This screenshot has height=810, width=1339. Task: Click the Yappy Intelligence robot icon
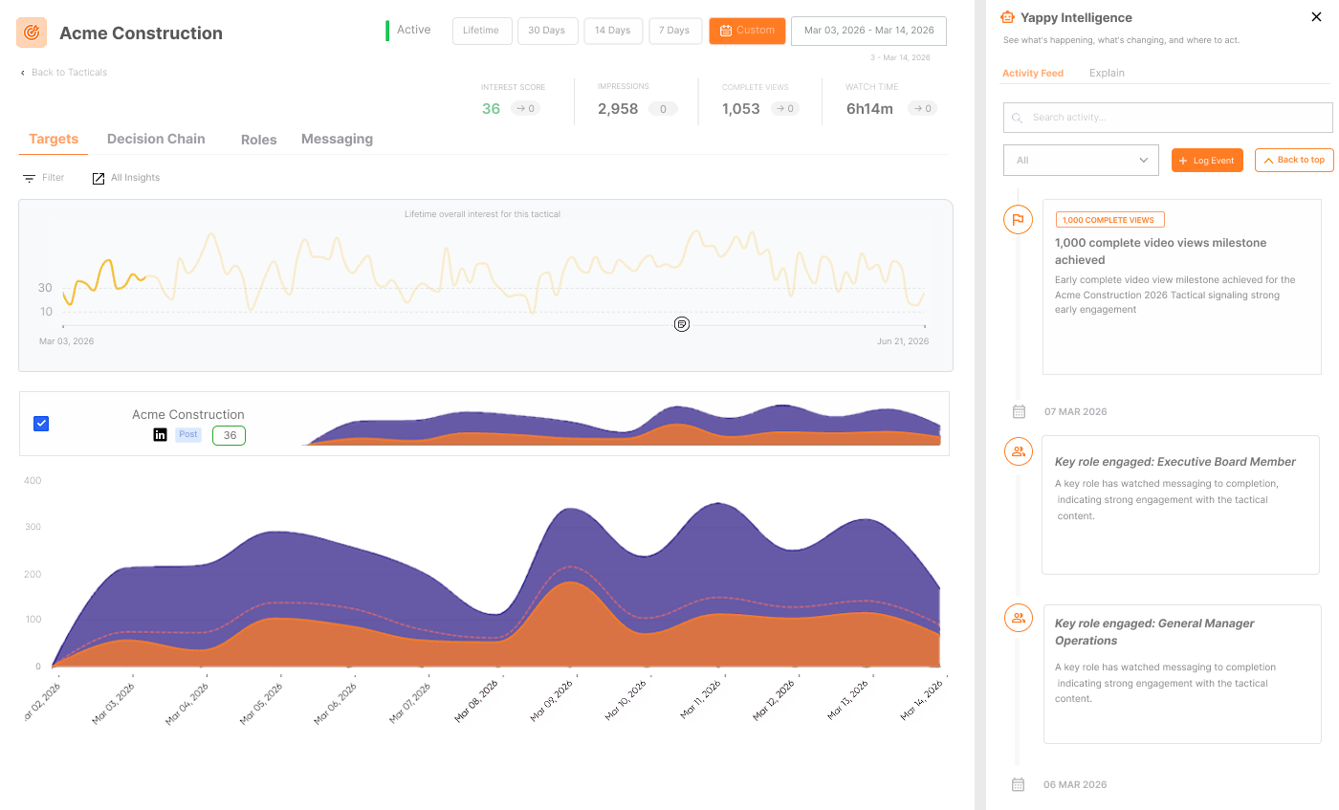[x=1007, y=17]
